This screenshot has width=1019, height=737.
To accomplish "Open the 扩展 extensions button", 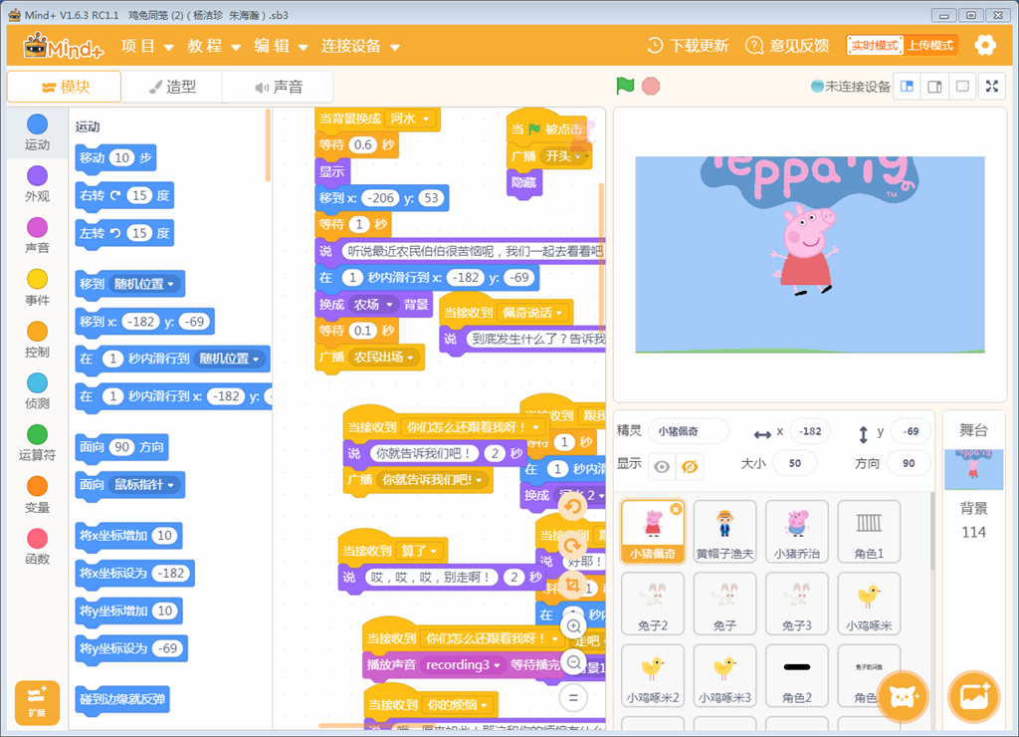I will coord(37,702).
